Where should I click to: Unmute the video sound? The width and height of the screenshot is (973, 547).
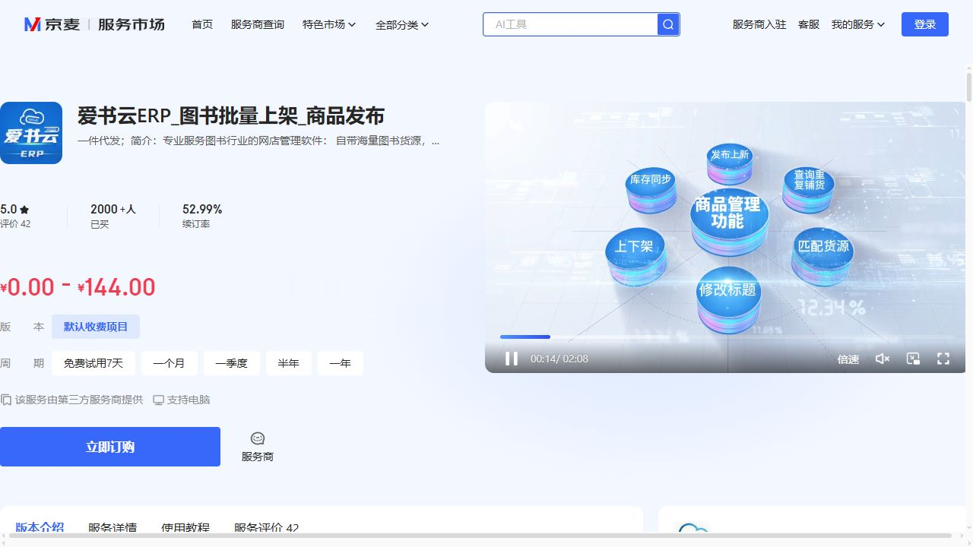click(x=883, y=359)
